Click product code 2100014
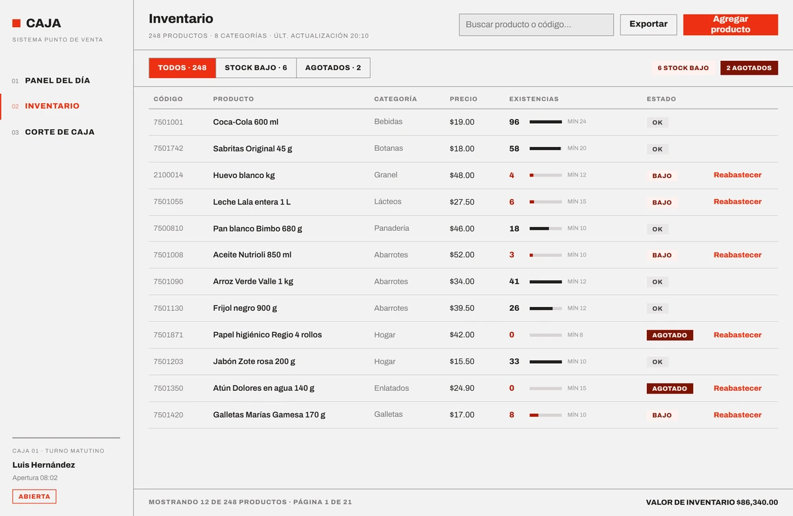 click(169, 175)
